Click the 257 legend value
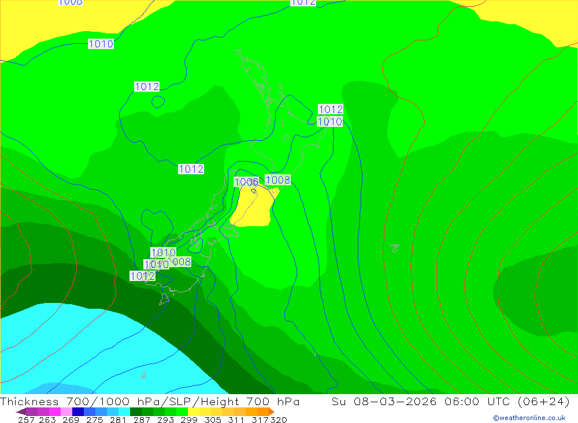This screenshot has height=423, width=578. click(26, 420)
